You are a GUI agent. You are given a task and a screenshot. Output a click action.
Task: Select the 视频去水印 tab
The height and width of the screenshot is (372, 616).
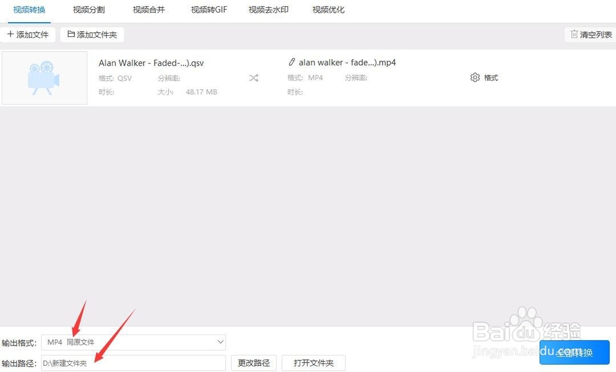click(269, 10)
